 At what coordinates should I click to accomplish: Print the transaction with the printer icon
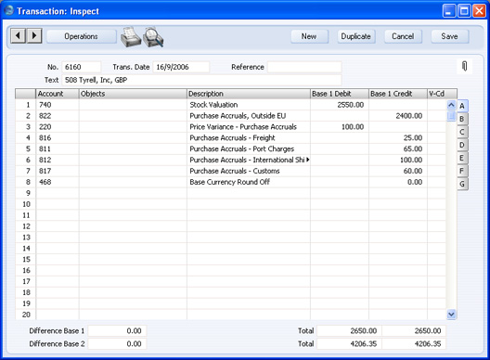130,36
